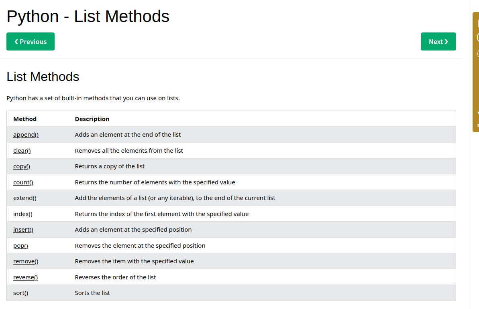Click the gold ad panel at right
This screenshot has width=479, height=309.
pos(476,72)
